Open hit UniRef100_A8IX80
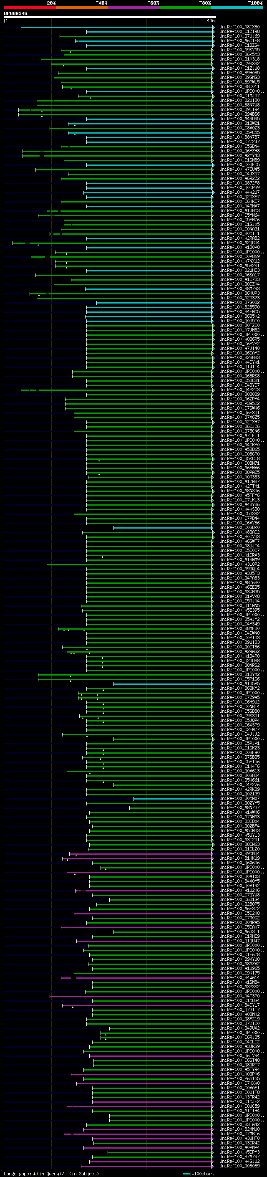The height and width of the screenshot is (1177, 267). (x=239, y=27)
